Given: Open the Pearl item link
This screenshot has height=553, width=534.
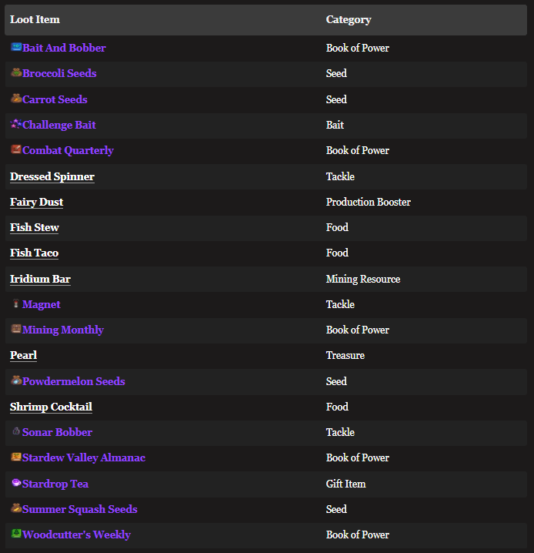Looking at the screenshot, I should (23, 355).
